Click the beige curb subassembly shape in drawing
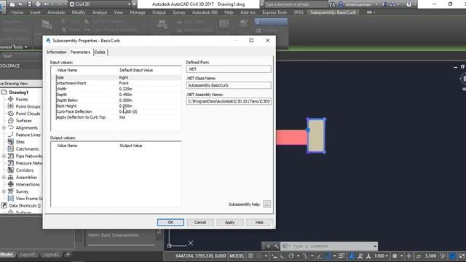 [316, 135]
